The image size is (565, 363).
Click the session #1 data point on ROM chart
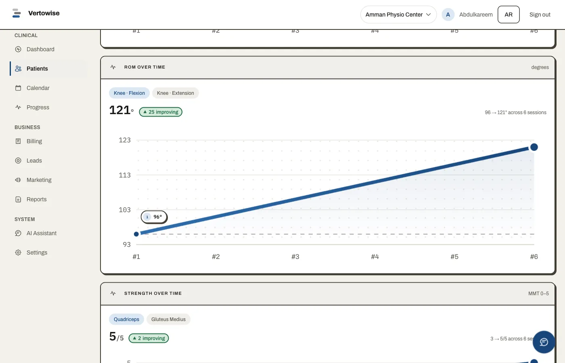click(136, 234)
